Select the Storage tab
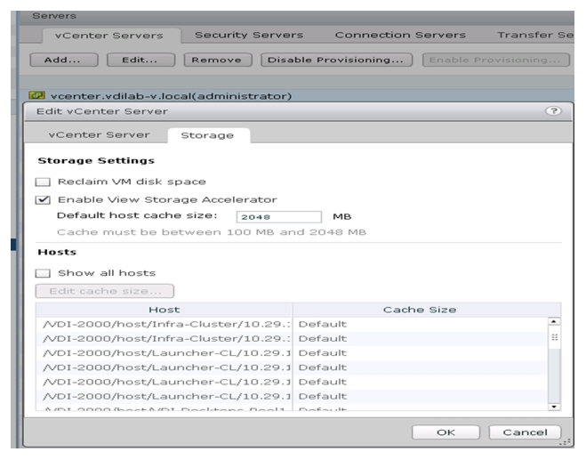The height and width of the screenshot is (460, 586). pos(208,135)
